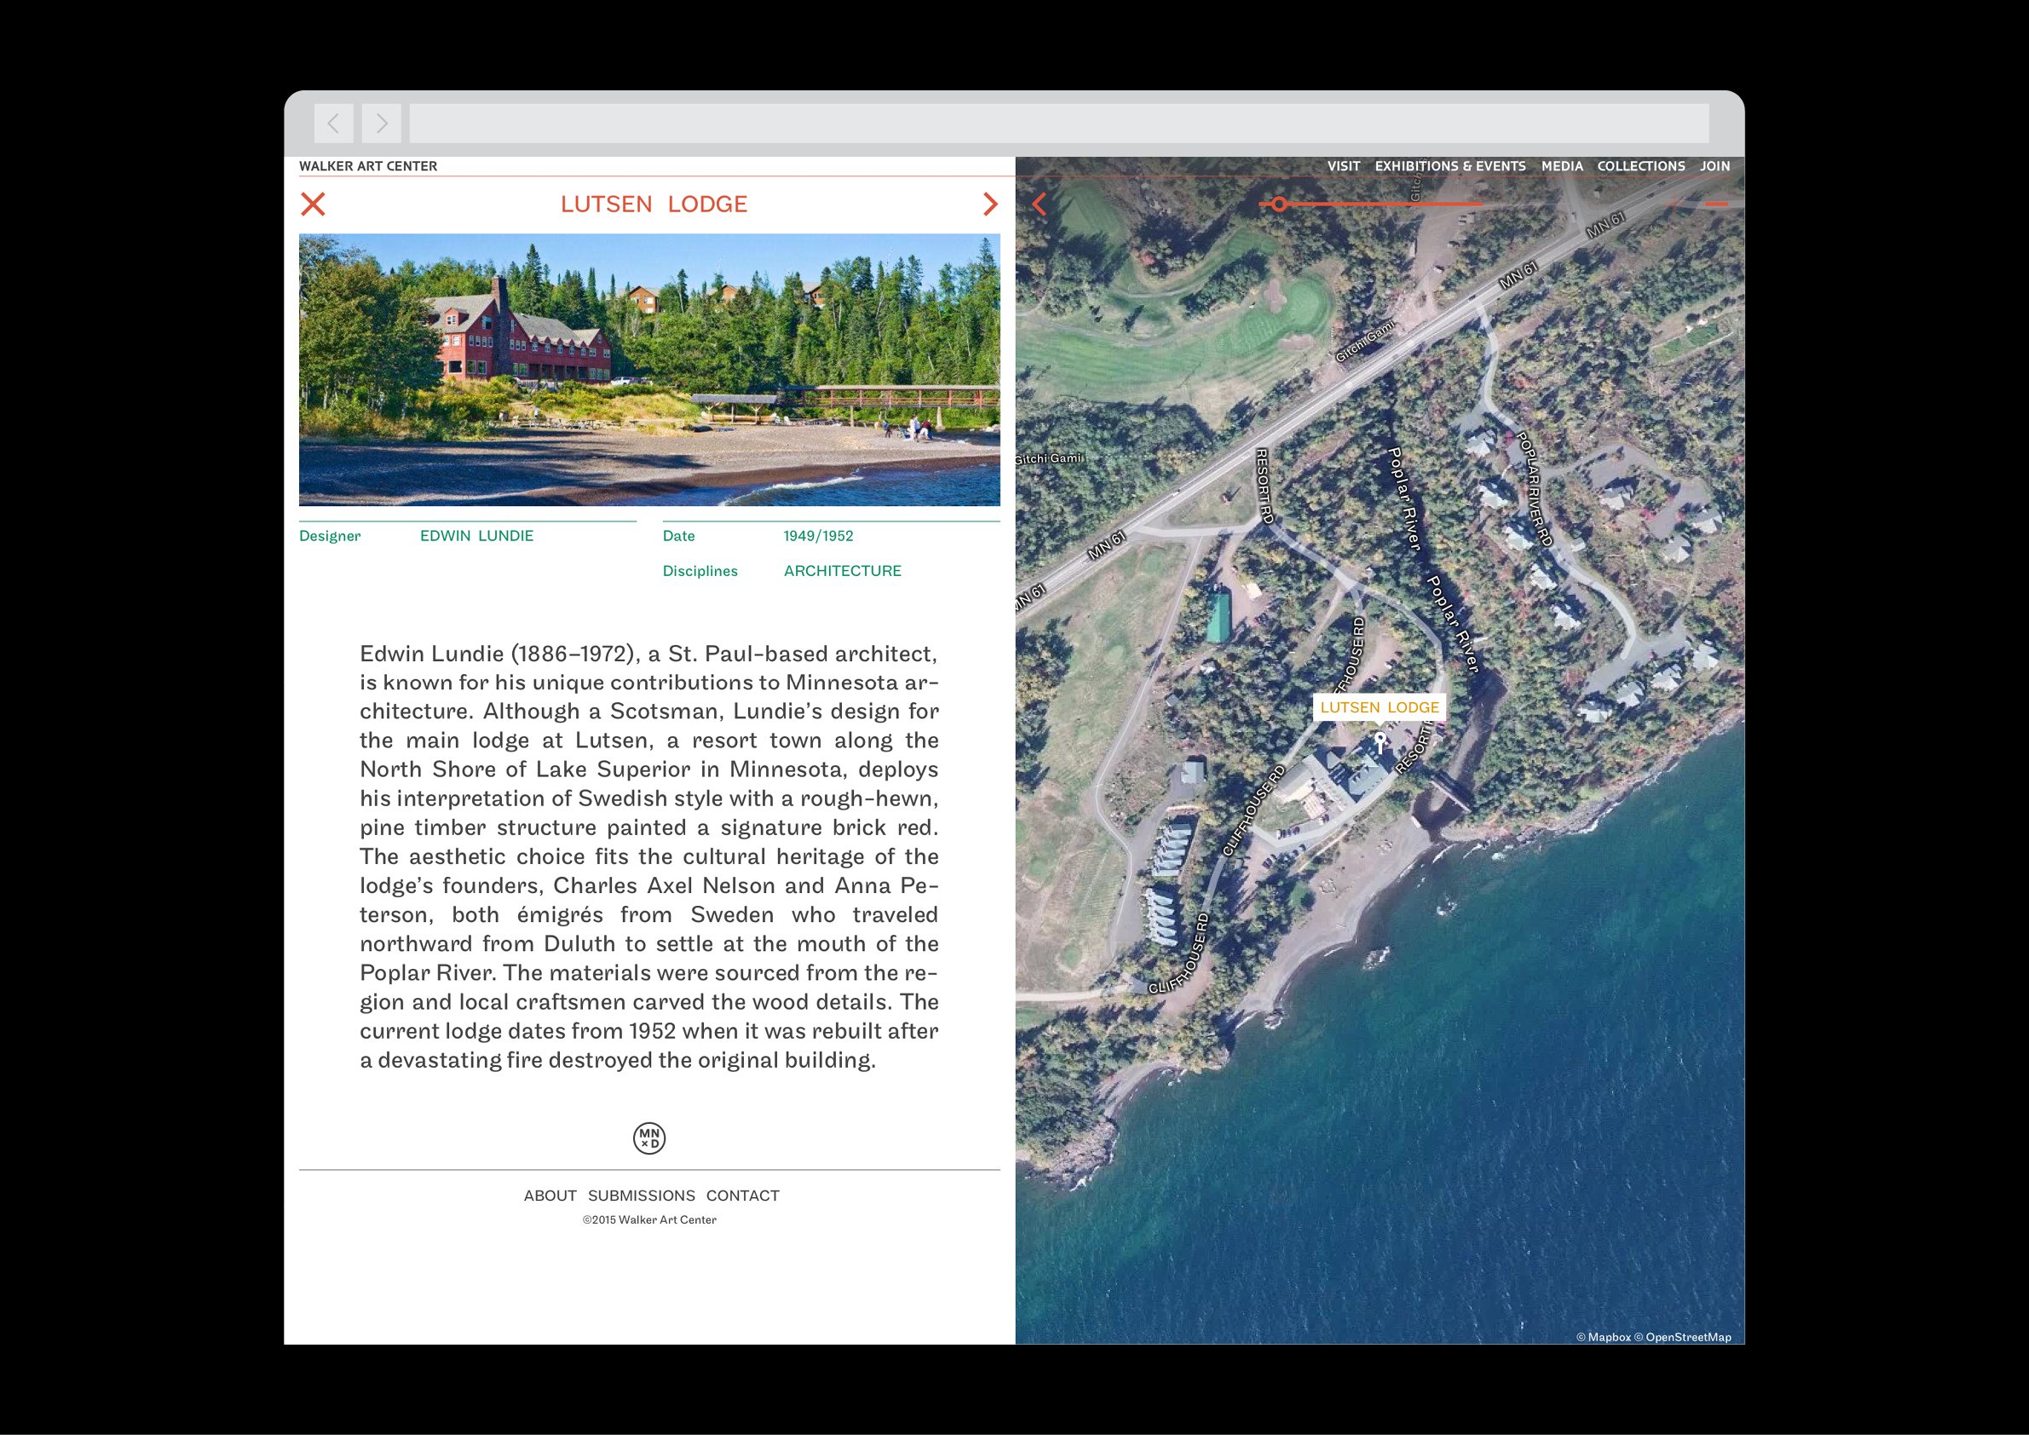The width and height of the screenshot is (2029, 1435).
Task: Open the Visit menu
Action: (1343, 166)
